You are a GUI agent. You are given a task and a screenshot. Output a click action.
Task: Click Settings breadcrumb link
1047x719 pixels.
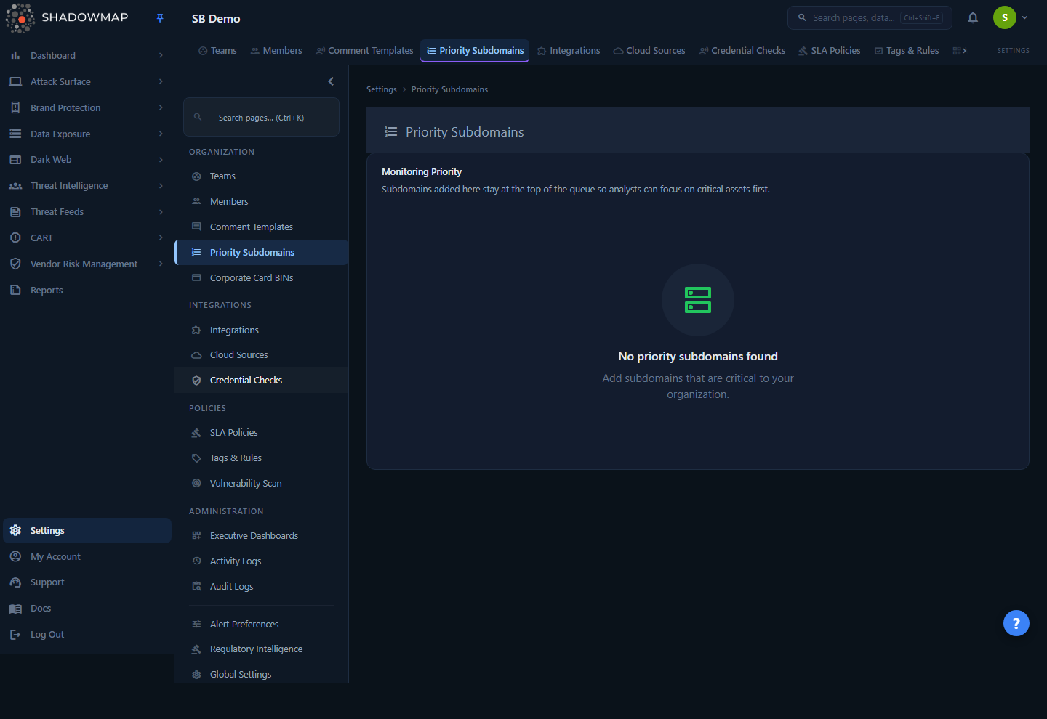coord(382,89)
